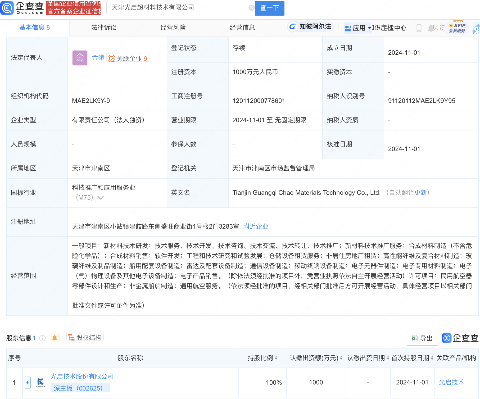The image size is (480, 399).
Task: Export shareholder data via 导出 Excel icon
Action: click(422, 338)
